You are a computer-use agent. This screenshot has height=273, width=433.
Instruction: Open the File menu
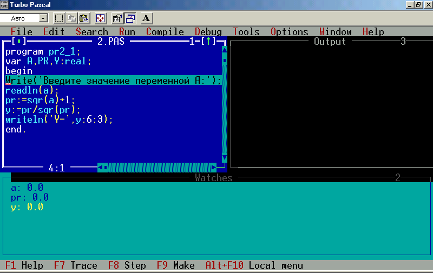(x=21, y=32)
